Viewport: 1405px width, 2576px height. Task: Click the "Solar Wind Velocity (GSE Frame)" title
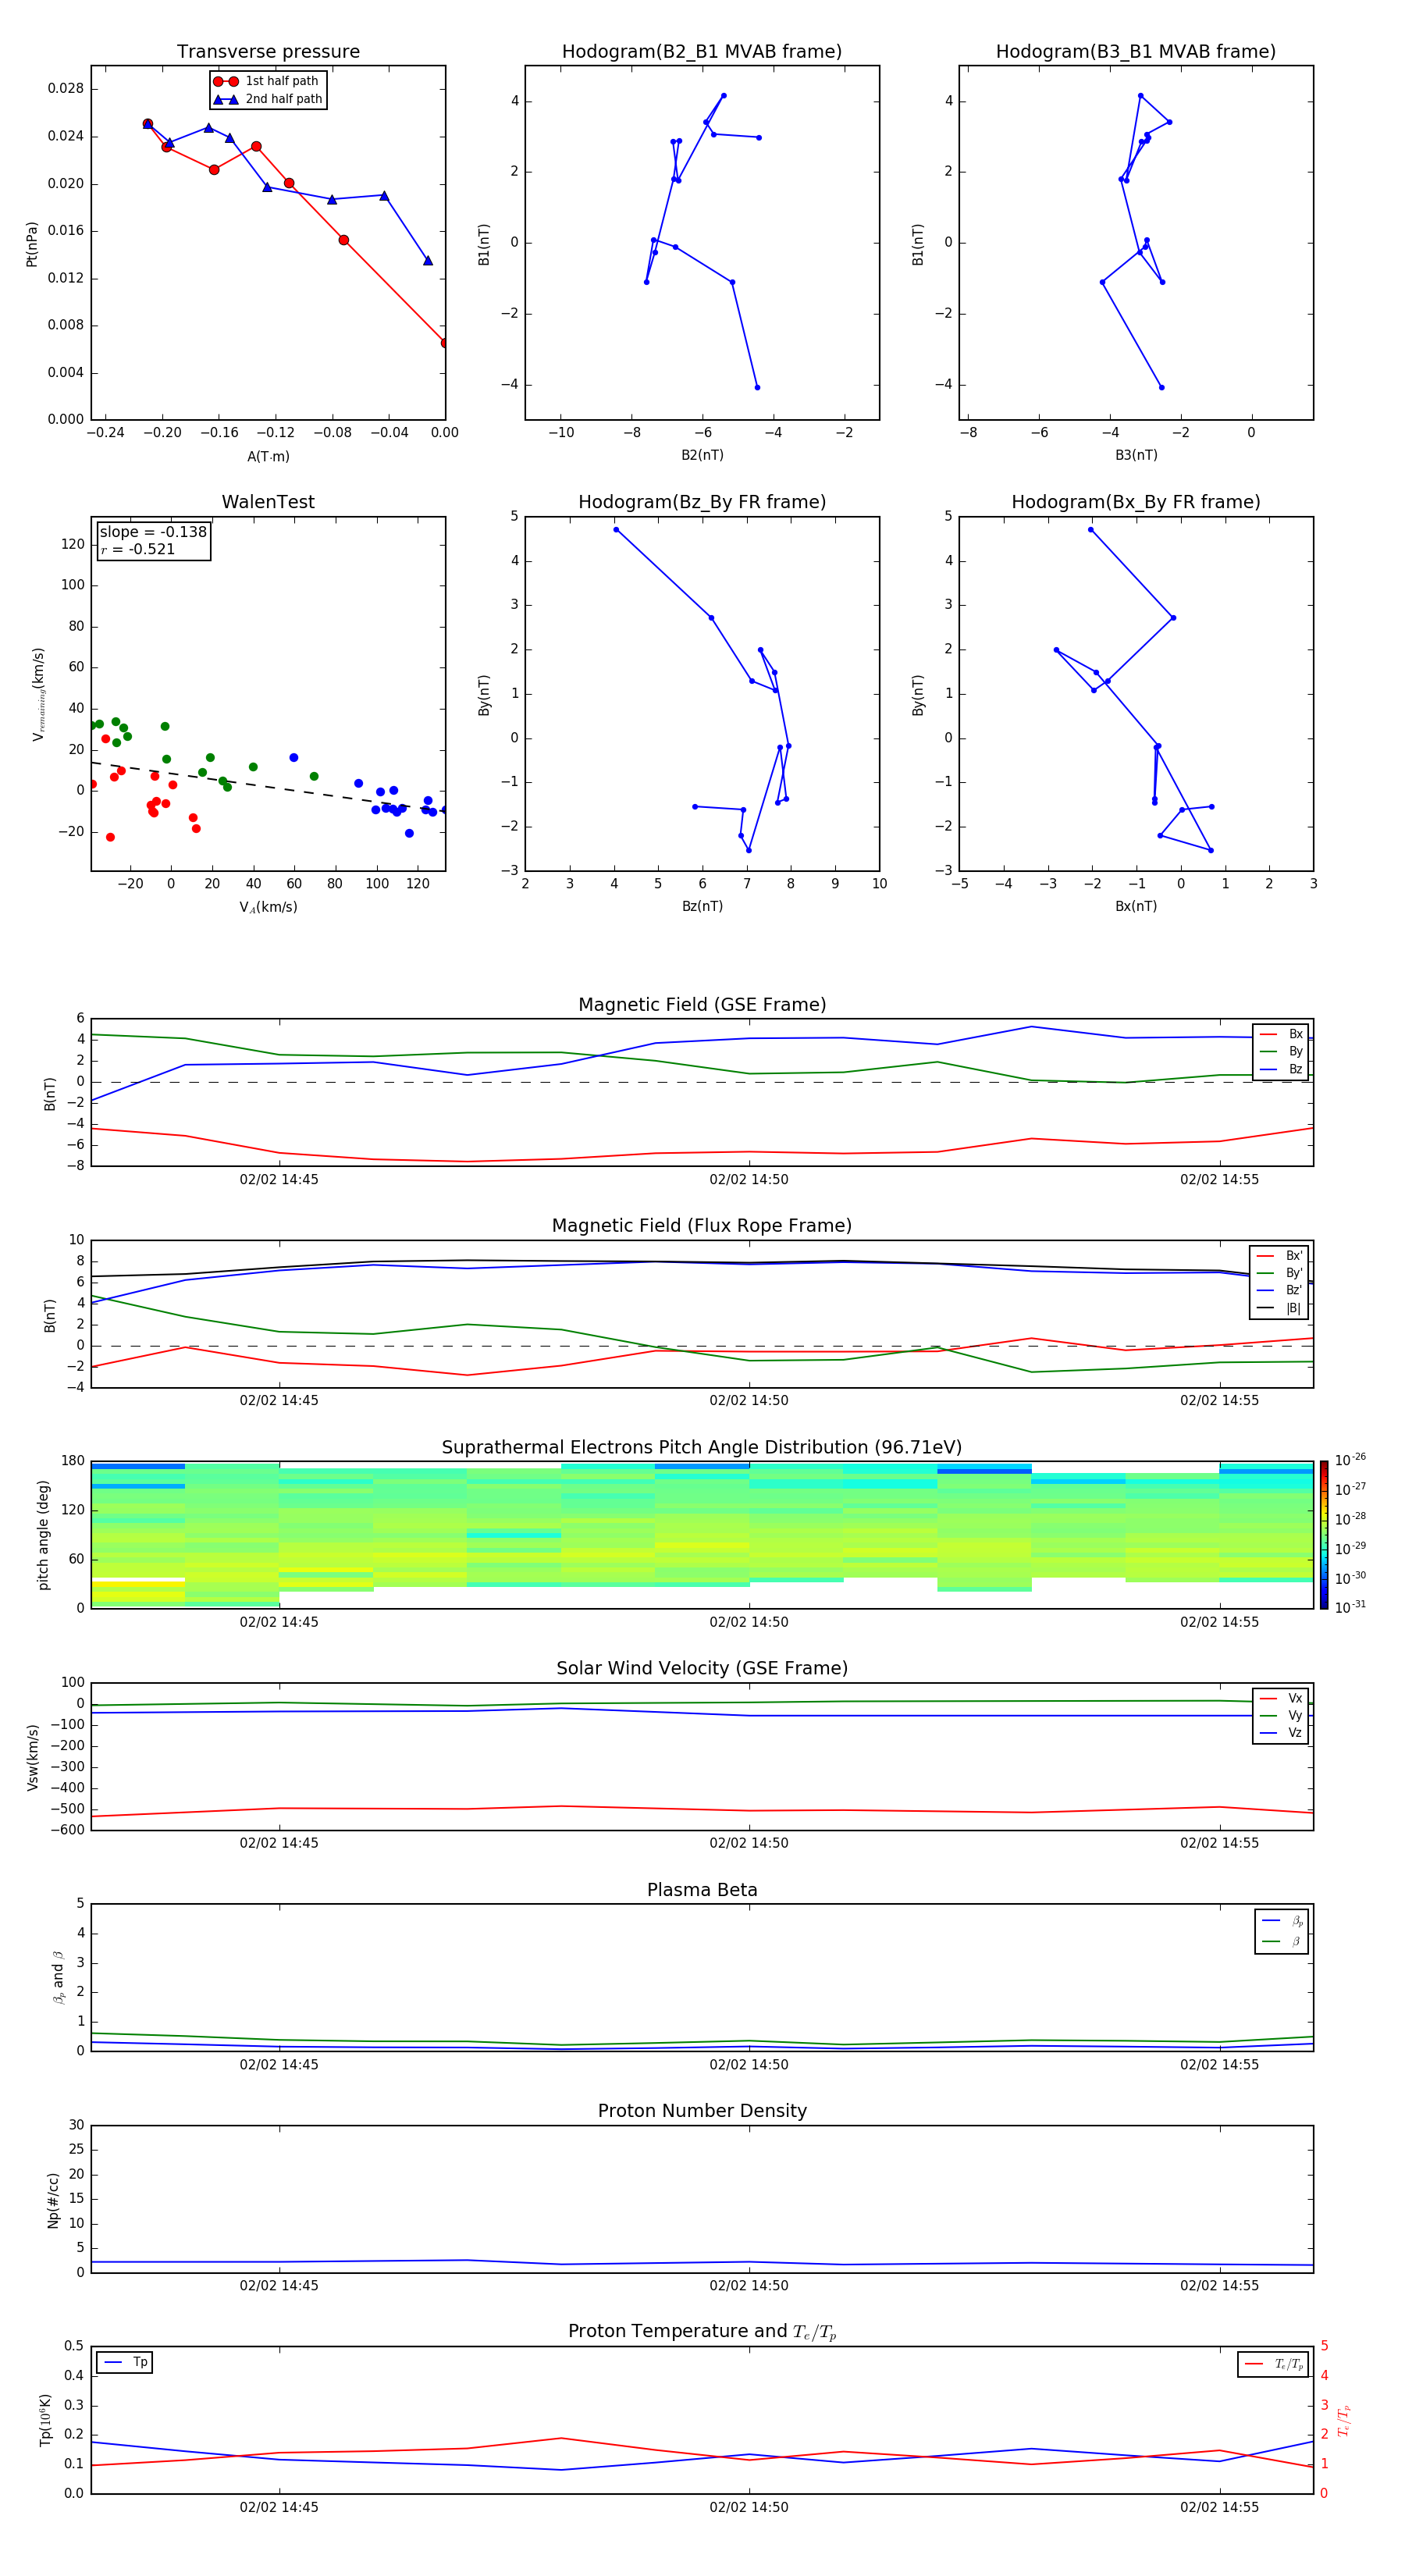point(702,1669)
